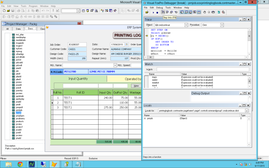Maximize the Trace sub-window
The image size is (269, 168).
(x=244, y=19)
